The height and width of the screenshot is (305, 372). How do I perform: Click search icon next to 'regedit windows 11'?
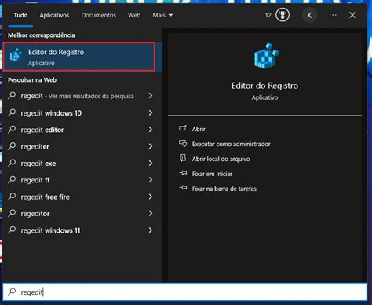pyautogui.click(x=12, y=230)
